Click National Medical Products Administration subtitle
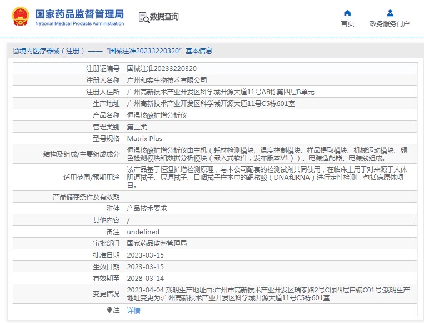Viewport: 424px width, 323px height. pyautogui.click(x=79, y=24)
